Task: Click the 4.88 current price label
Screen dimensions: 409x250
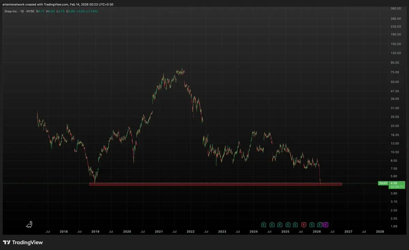Action: (x=394, y=183)
